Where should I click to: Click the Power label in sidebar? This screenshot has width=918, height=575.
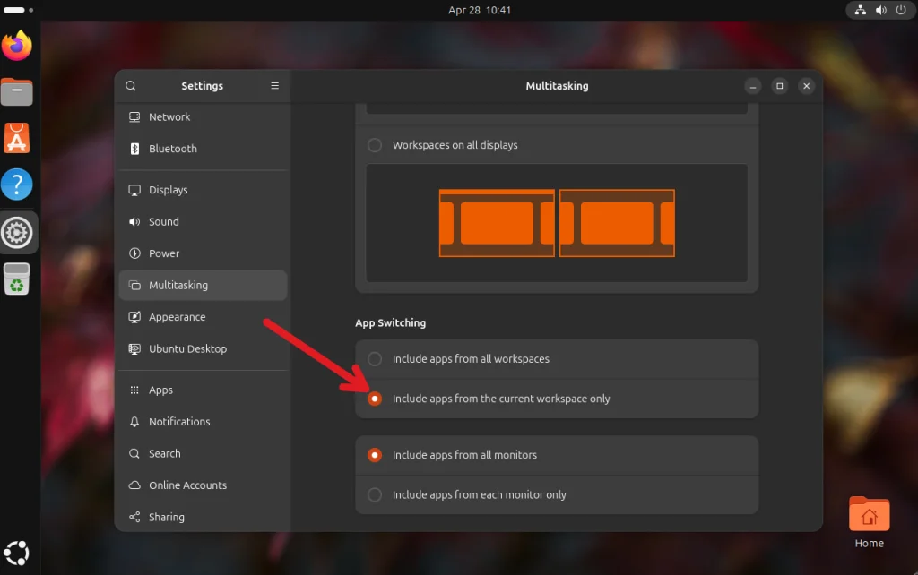[164, 253]
